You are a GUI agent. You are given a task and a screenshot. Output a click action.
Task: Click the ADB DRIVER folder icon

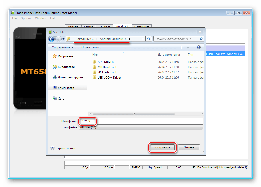94,62
